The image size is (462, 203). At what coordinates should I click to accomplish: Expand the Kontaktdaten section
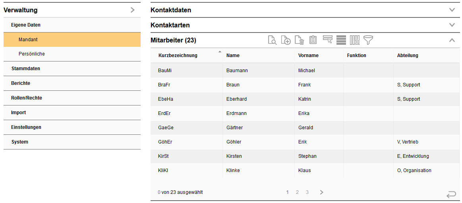click(x=452, y=10)
